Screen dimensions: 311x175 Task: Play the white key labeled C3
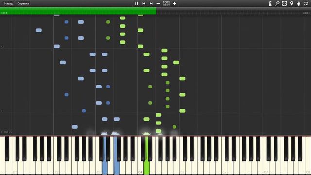(x=99, y=168)
